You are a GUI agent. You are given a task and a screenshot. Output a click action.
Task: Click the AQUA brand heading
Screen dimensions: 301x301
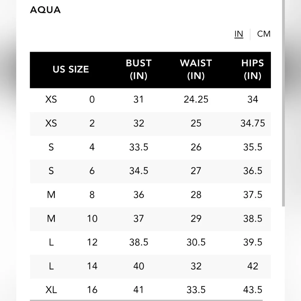[x=45, y=10]
